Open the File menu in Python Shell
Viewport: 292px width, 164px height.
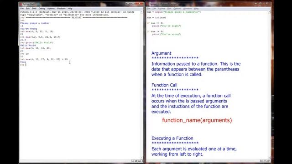22,9
